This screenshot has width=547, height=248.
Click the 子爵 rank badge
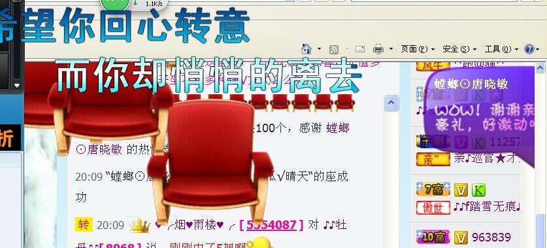pyautogui.click(x=433, y=141)
